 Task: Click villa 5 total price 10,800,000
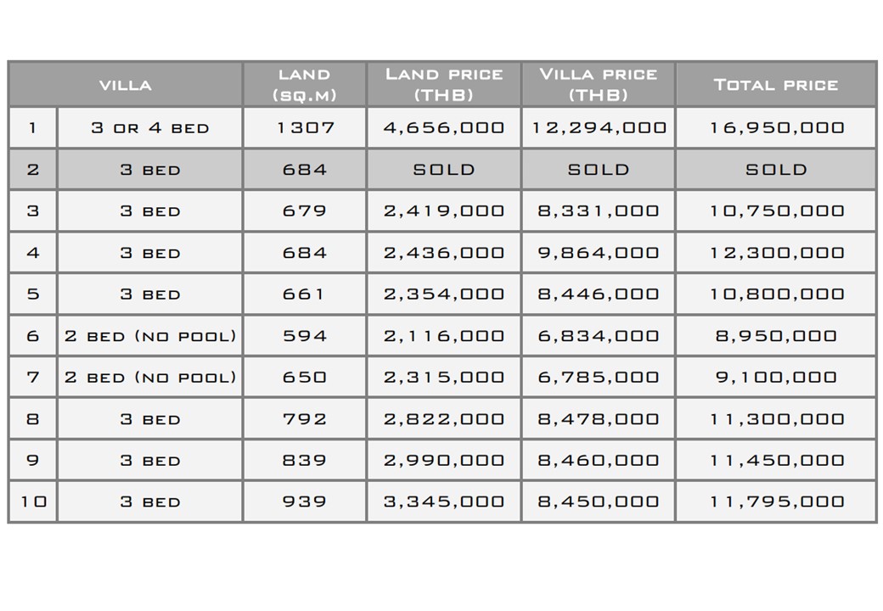click(x=776, y=294)
